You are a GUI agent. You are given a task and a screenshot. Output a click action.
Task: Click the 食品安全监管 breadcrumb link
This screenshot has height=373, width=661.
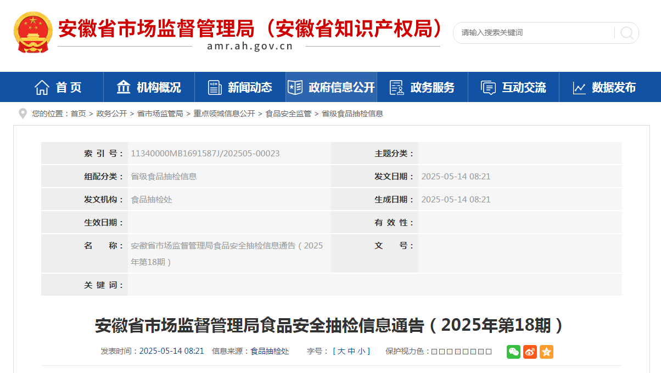[x=288, y=114]
